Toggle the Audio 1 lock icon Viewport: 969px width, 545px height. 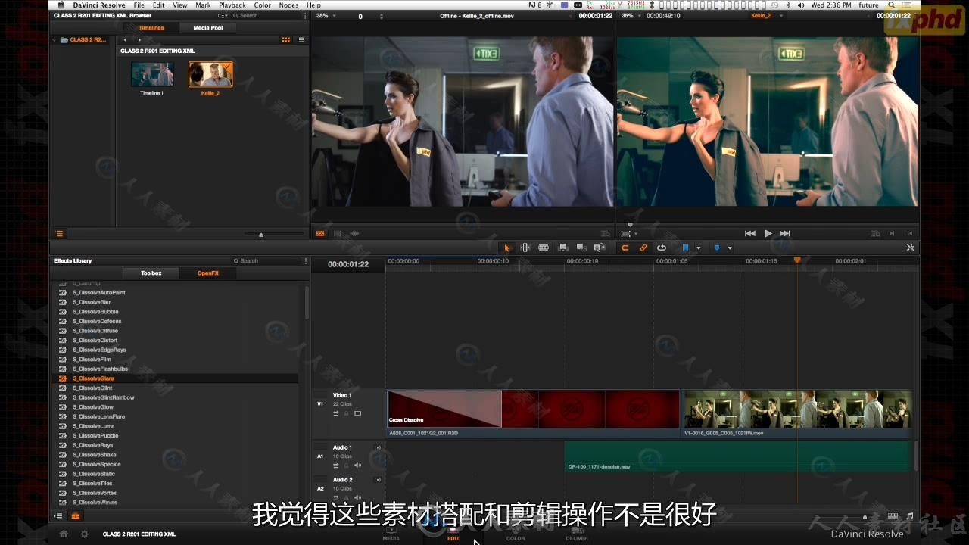347,466
